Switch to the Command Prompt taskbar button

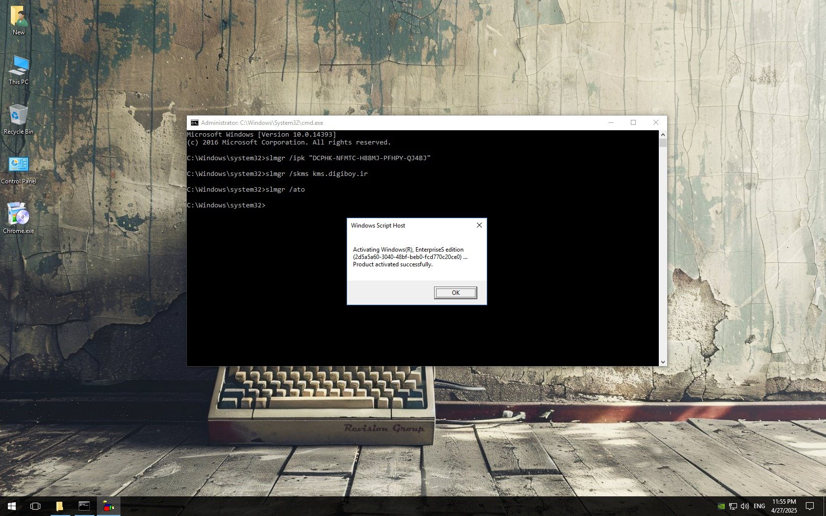pos(84,506)
